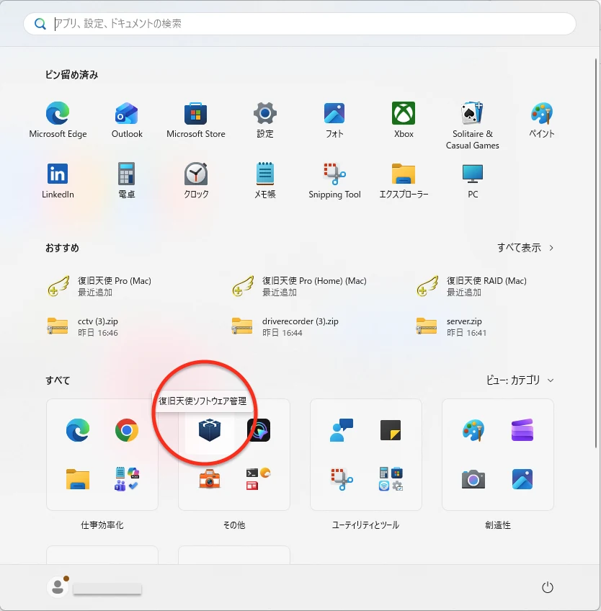Screen dimensions: 601x611
Task: Open 復旧天使 RAID (Mac) recommended item
Action: 473,287
